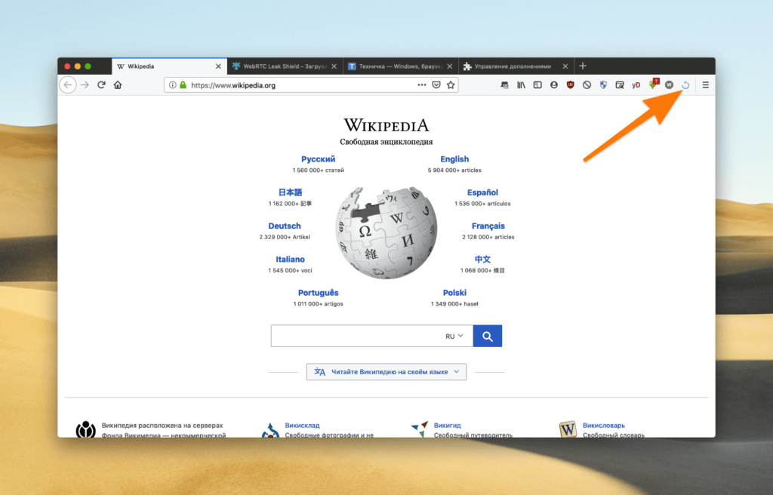
Task: Go back with the browser back arrow
Action: (68, 85)
